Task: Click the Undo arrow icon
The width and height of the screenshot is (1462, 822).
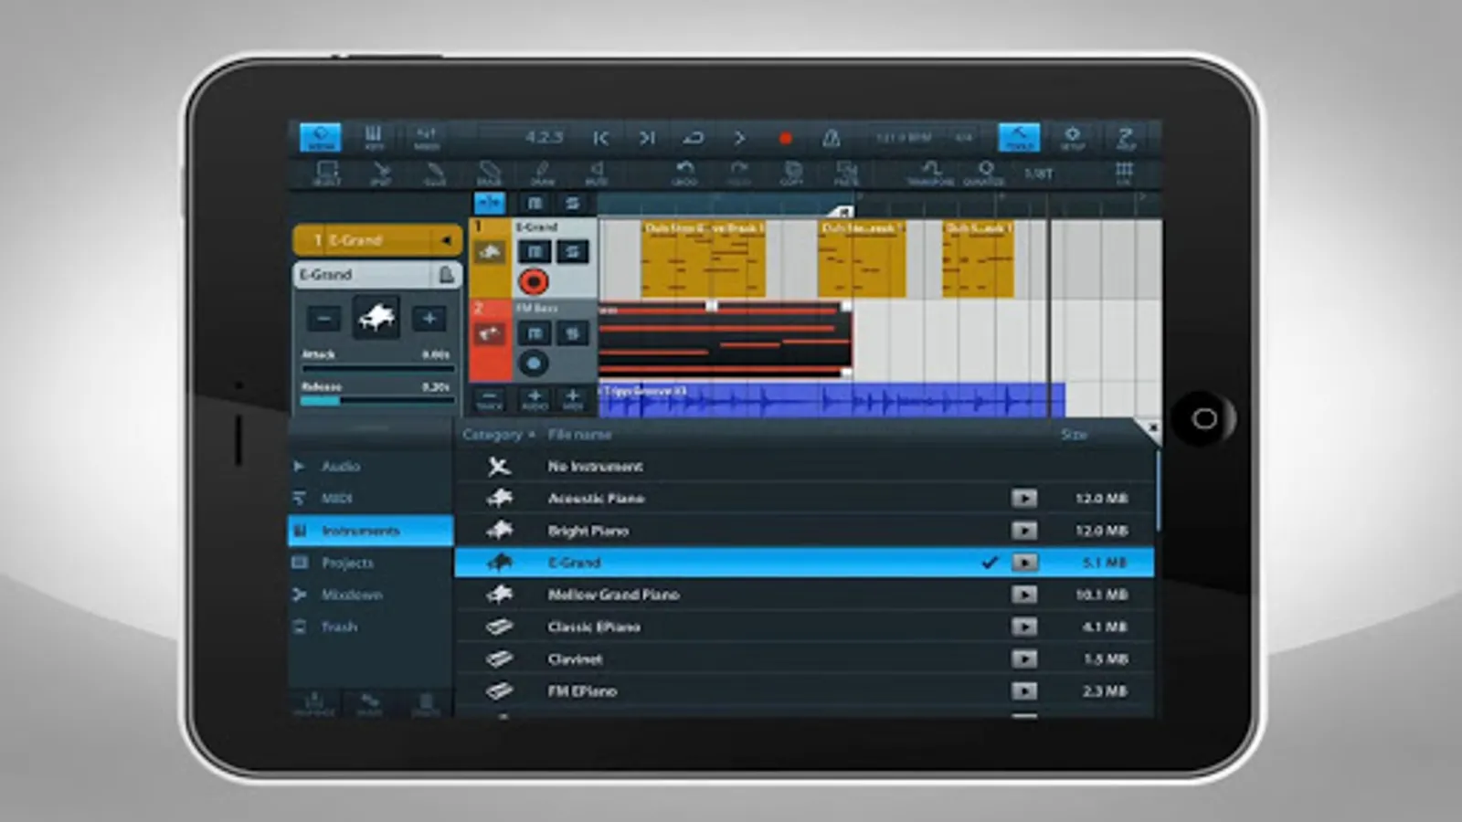Action: point(684,172)
